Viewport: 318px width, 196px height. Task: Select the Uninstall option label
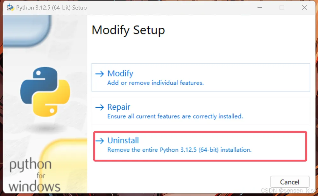123,141
